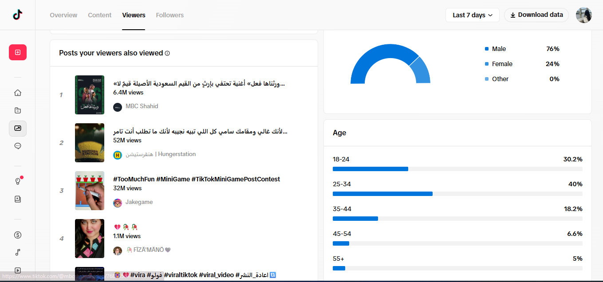Viewport: 603px width, 282px height.
Task: Click the TikTok logo icon
Action: tap(18, 15)
